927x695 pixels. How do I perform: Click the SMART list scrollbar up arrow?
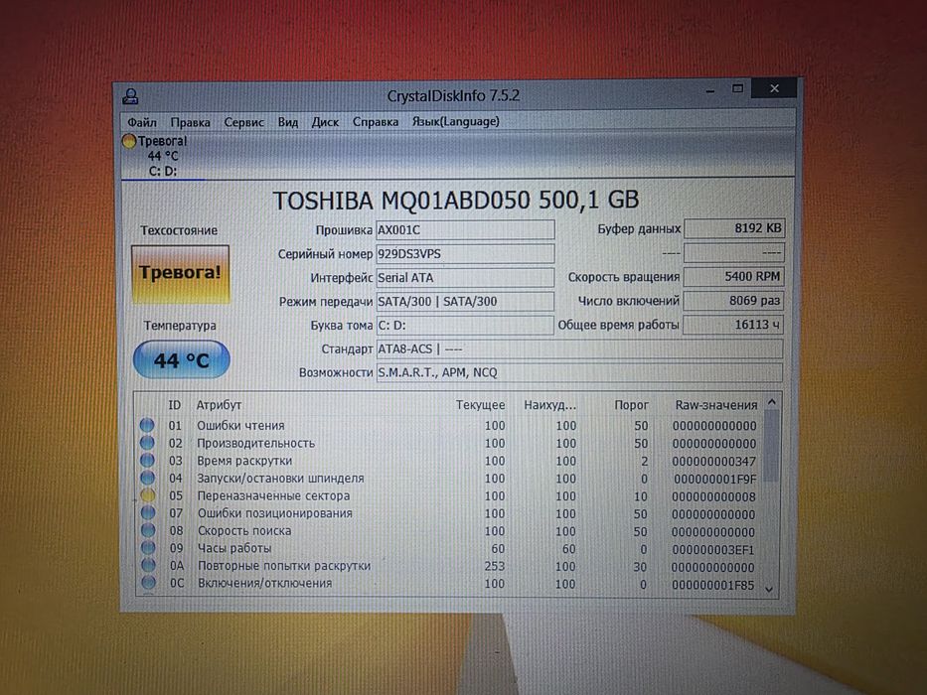tap(772, 402)
